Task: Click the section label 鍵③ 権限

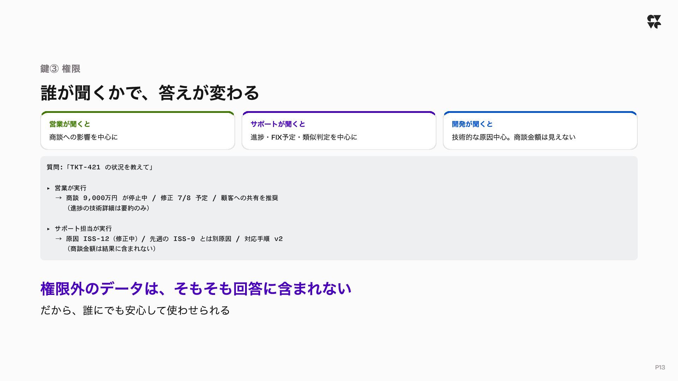Action: [x=60, y=69]
